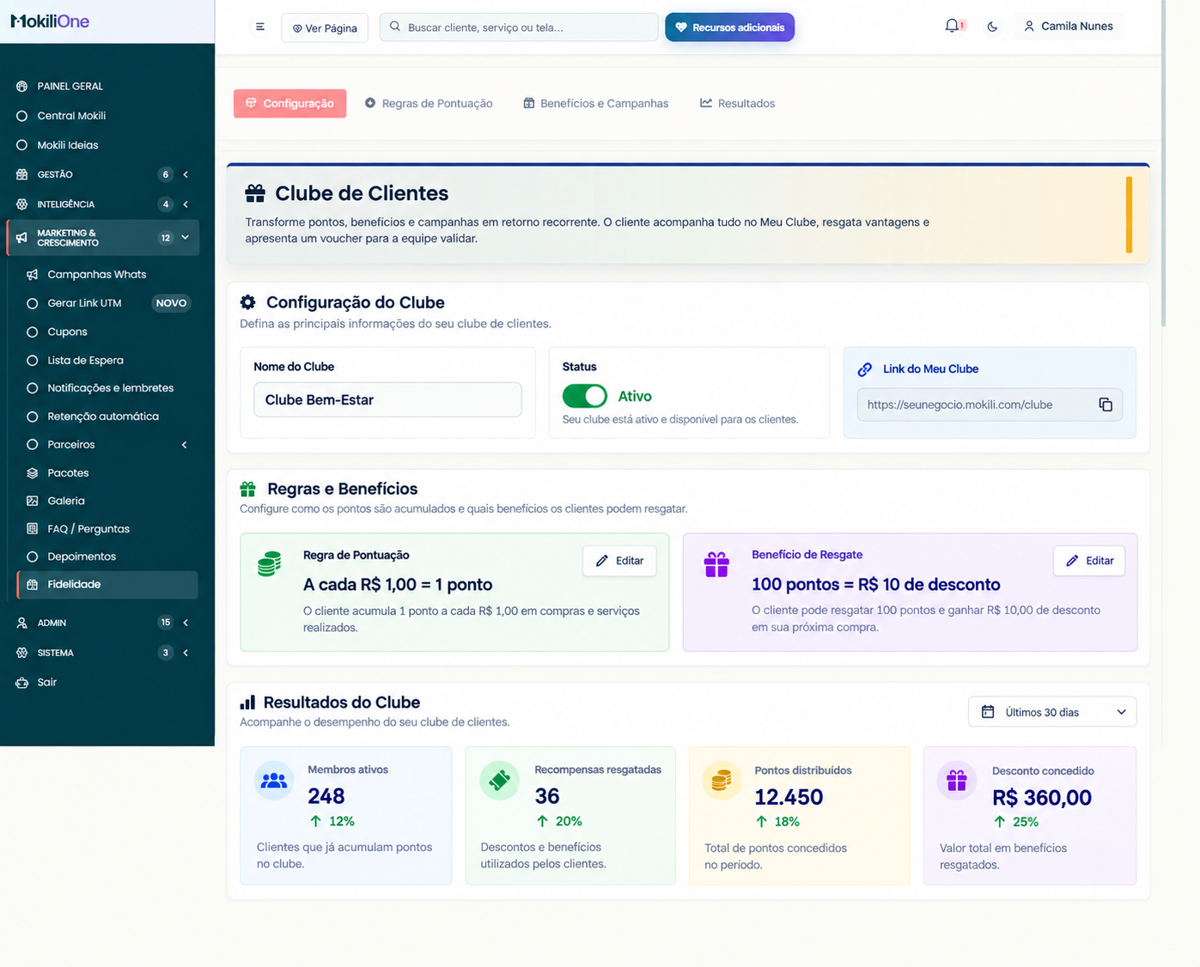Edit the Benefício de Resgate card
This screenshot has height=967, width=1200.
click(1089, 561)
